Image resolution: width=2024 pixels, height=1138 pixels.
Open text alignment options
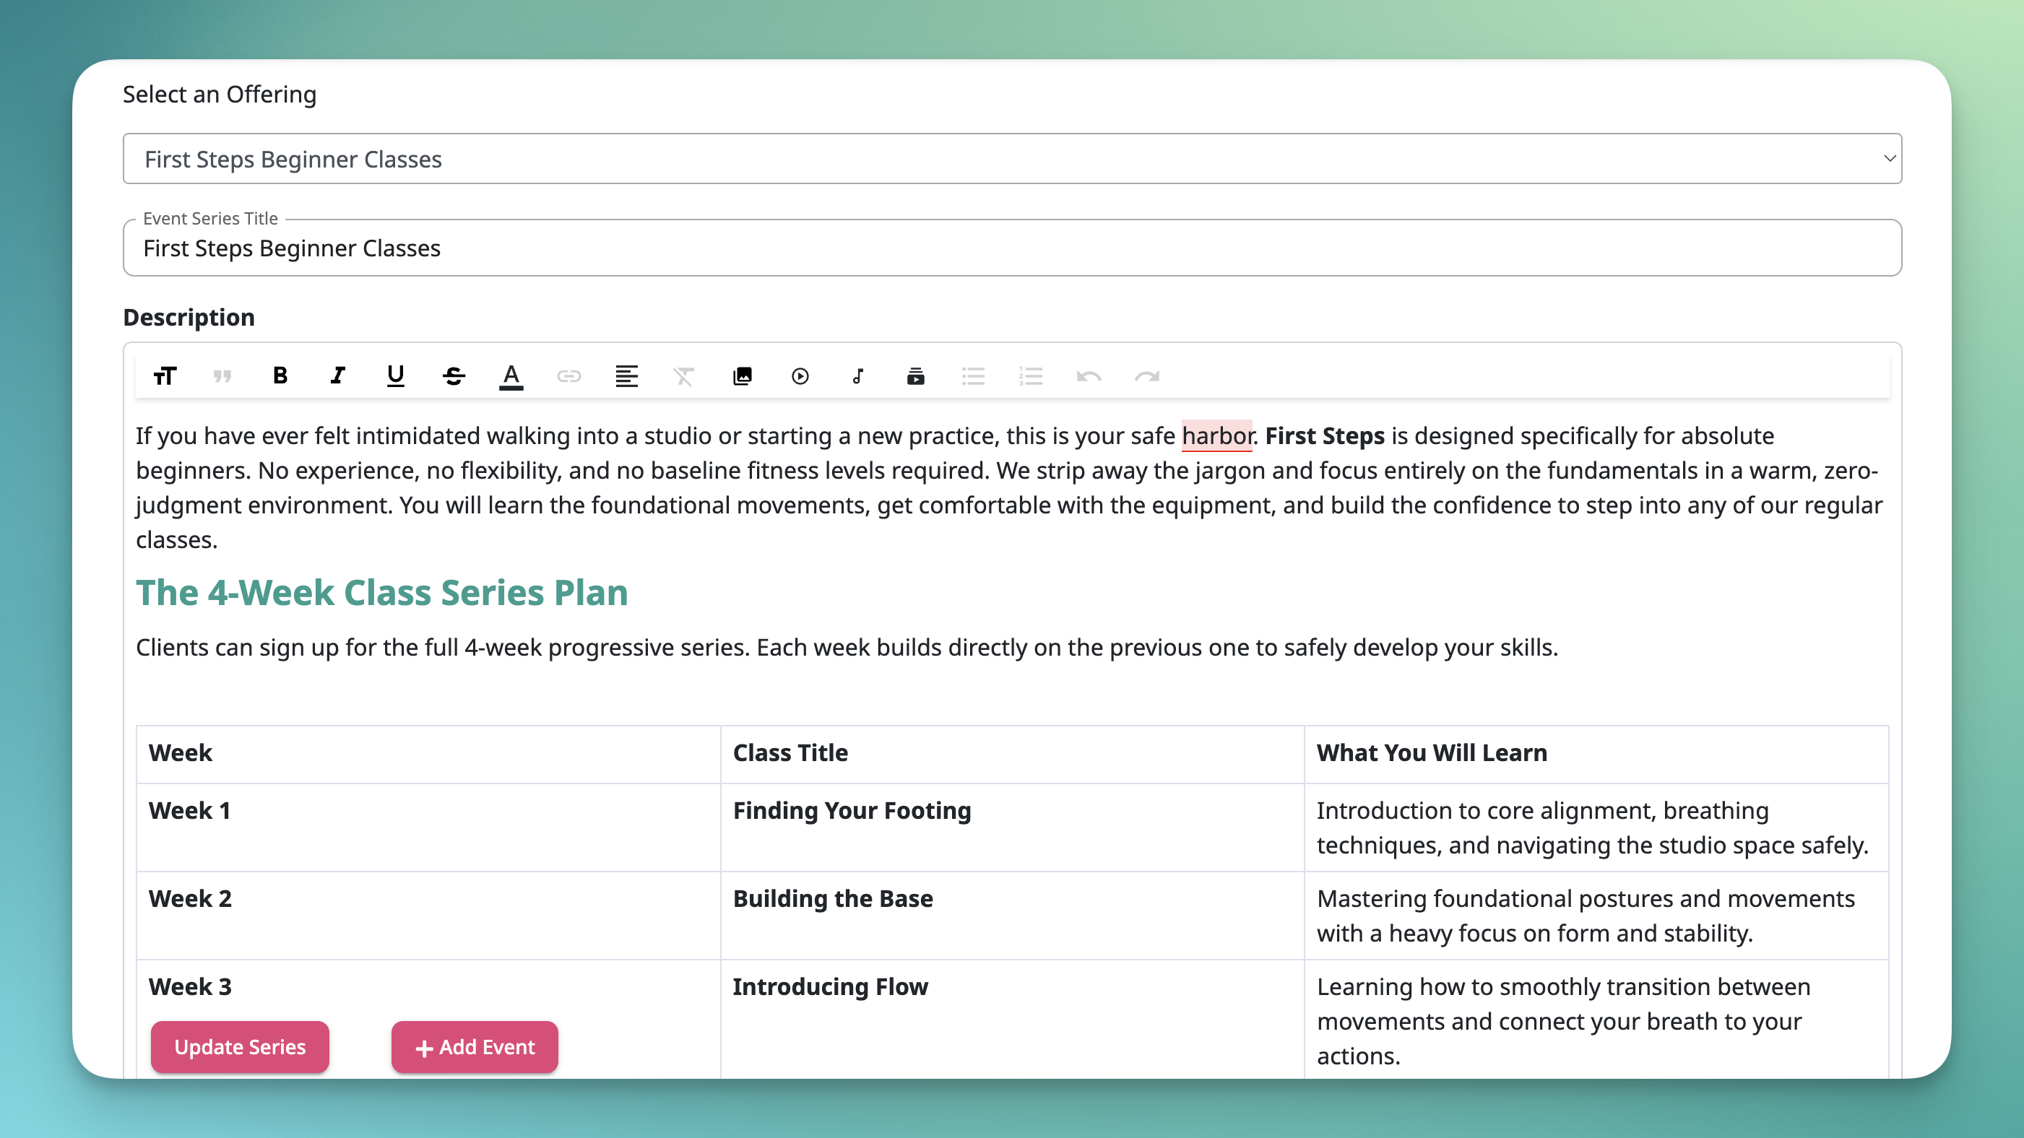(x=627, y=376)
